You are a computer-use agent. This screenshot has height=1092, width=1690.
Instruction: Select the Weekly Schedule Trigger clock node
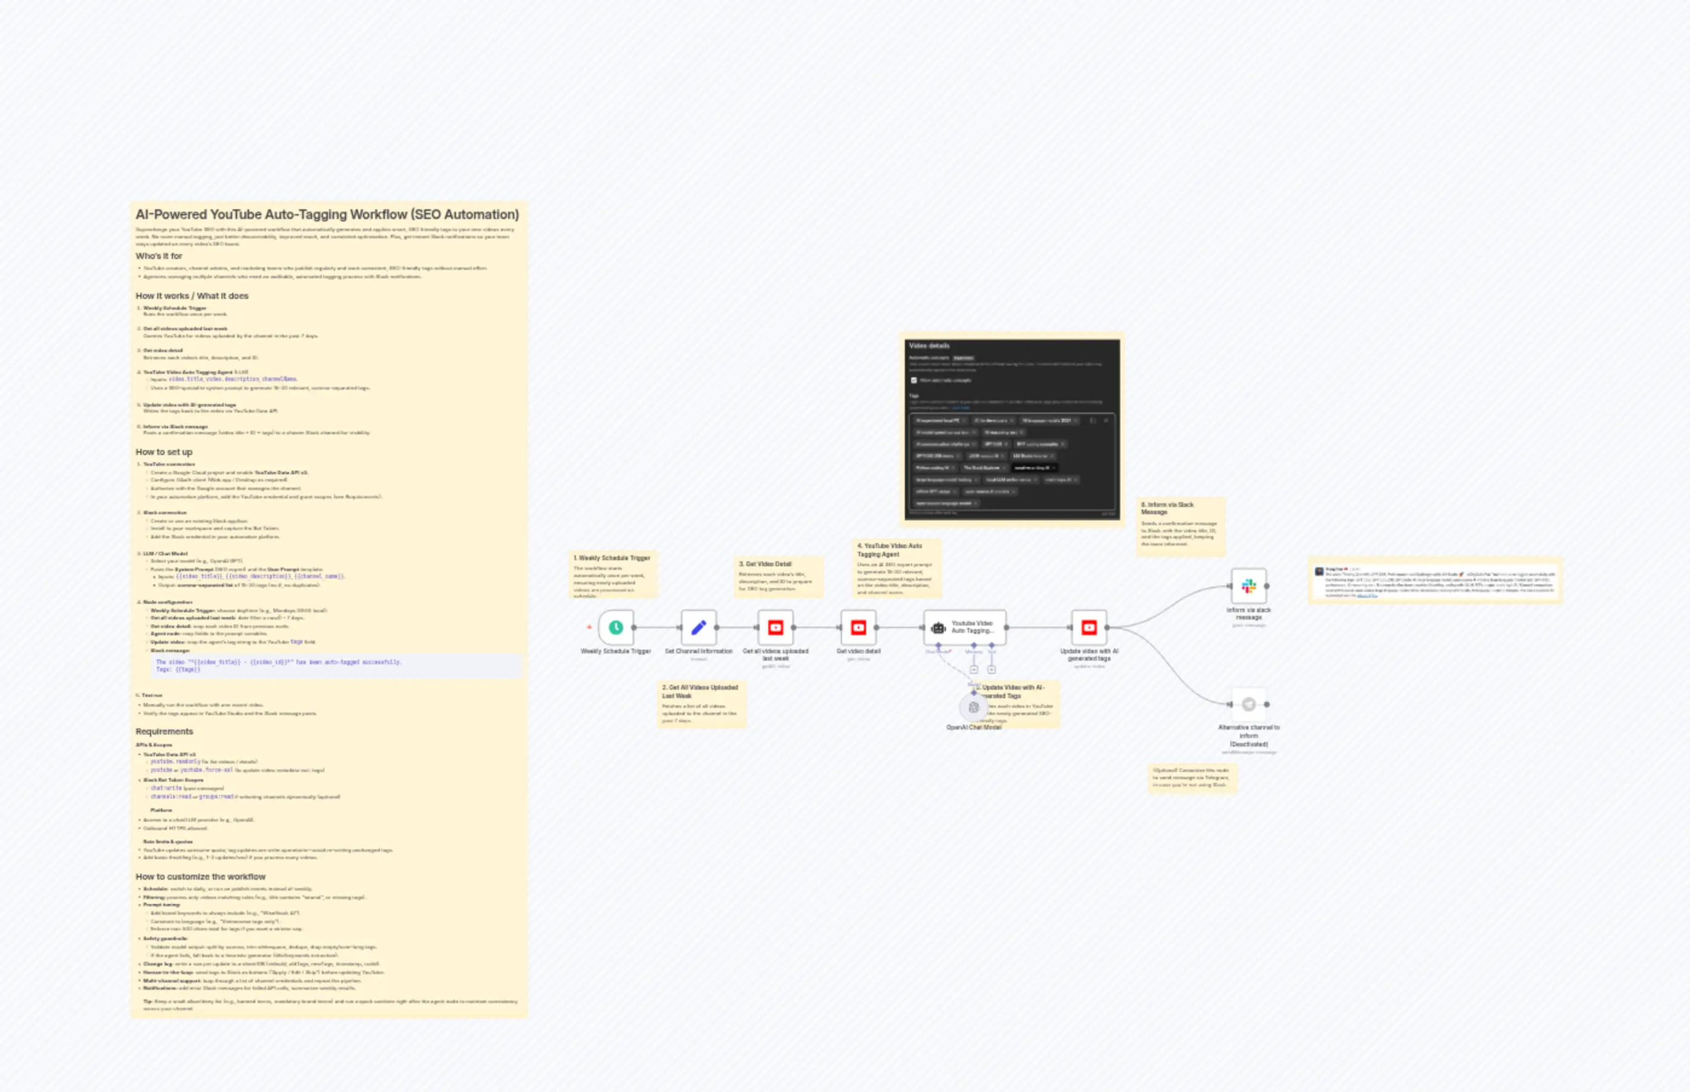pos(616,627)
